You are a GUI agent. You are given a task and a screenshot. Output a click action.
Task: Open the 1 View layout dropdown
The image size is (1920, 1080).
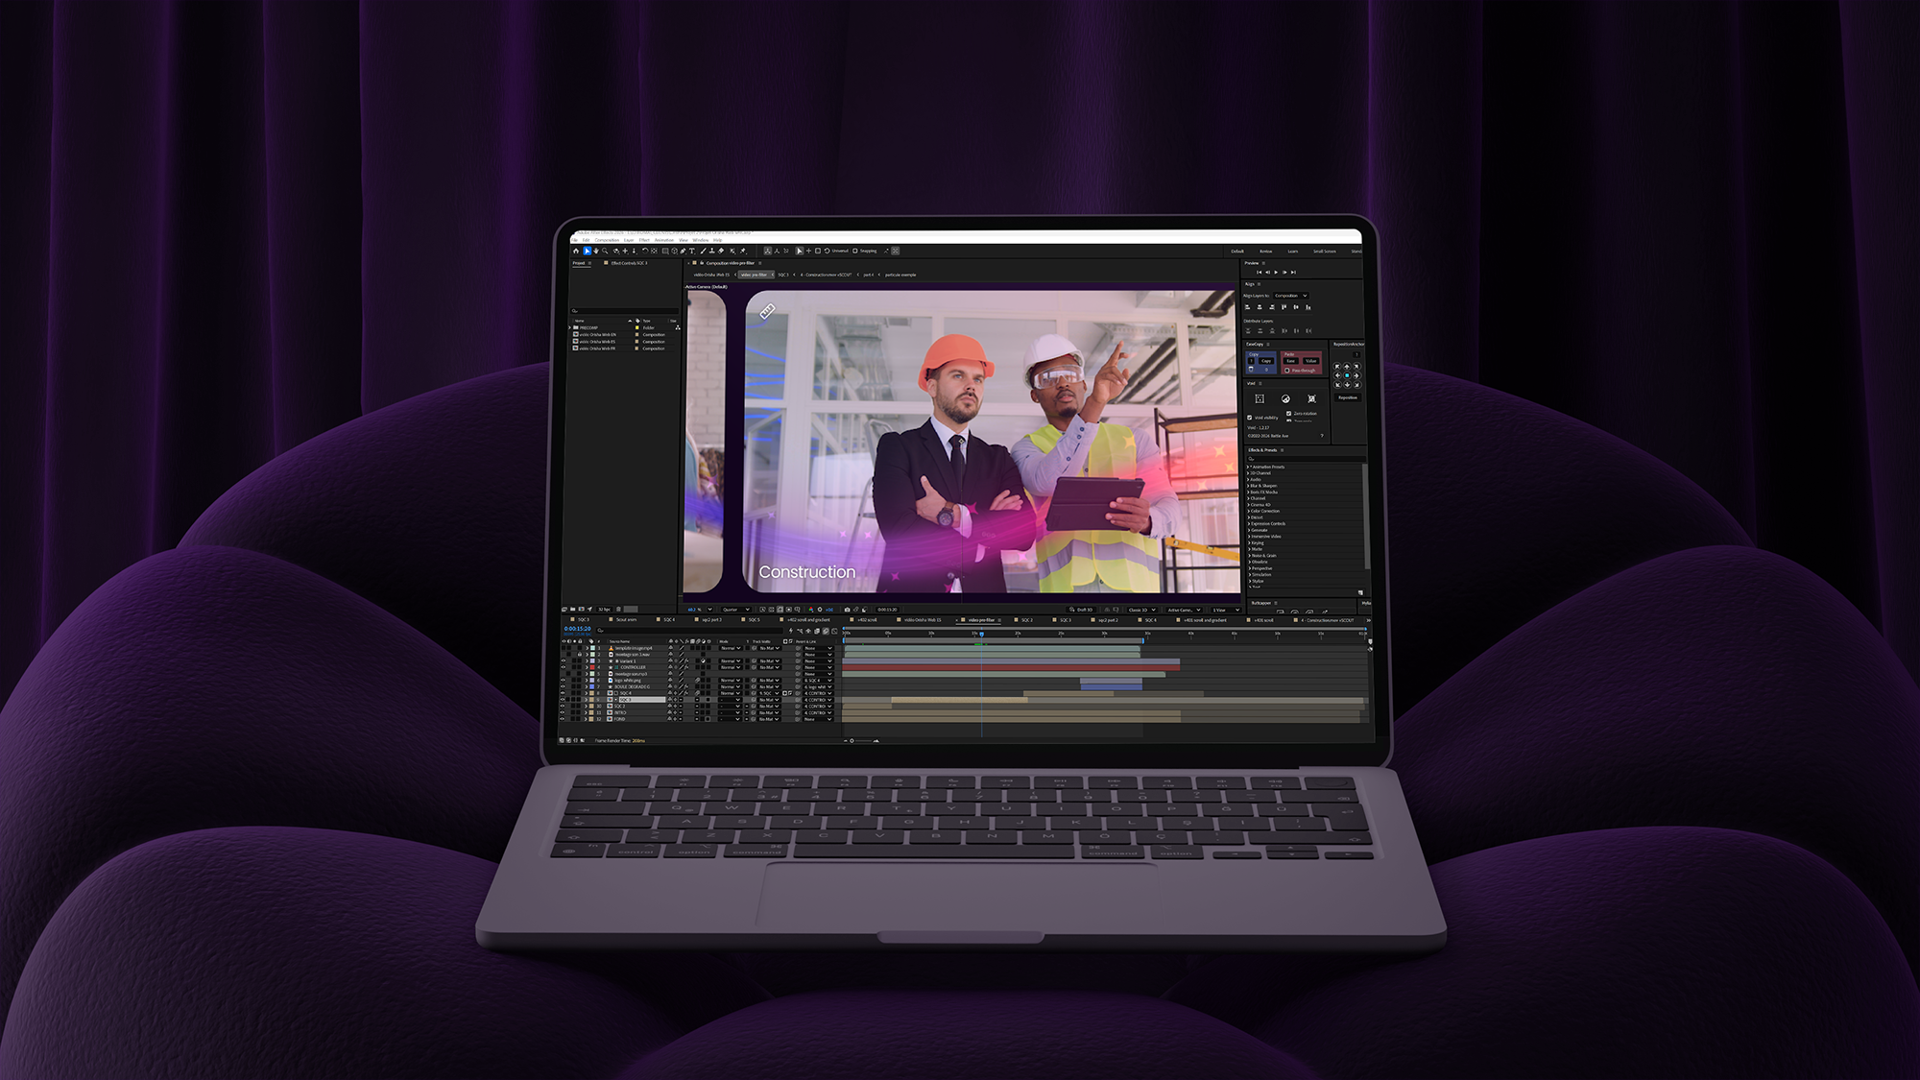coord(1224,610)
